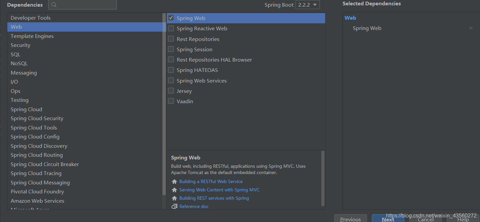This screenshot has height=222, width=480.
Task: Choose the Spring Cloud category
Action: (85, 110)
